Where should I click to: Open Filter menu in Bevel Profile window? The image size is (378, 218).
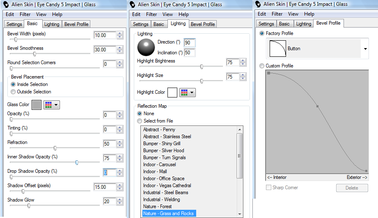[277, 14]
